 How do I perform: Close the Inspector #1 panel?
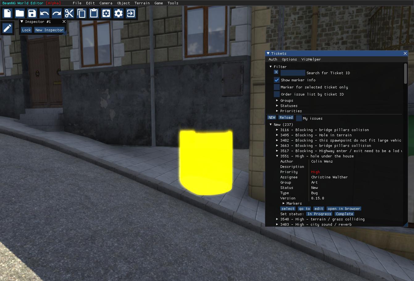click(x=64, y=22)
